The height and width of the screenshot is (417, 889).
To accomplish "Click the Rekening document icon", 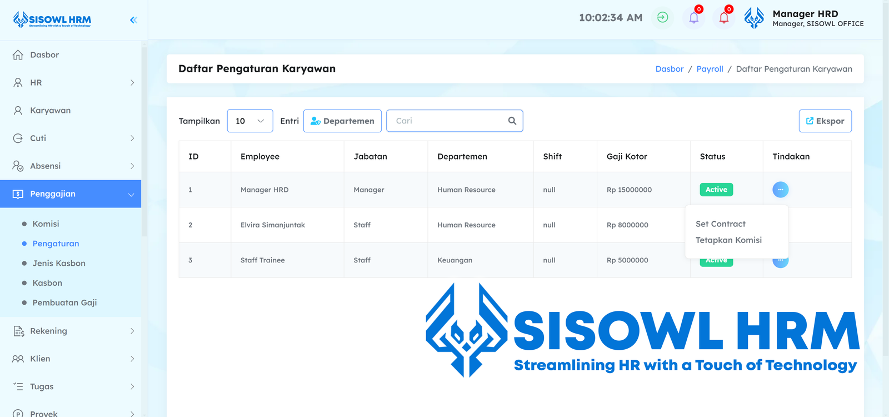I will pyautogui.click(x=18, y=331).
